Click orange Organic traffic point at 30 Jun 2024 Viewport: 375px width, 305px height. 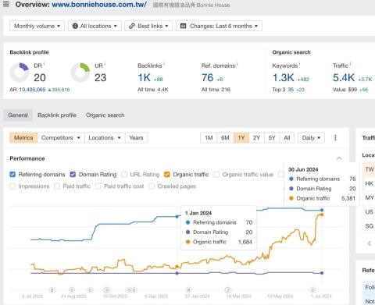tap(322, 215)
